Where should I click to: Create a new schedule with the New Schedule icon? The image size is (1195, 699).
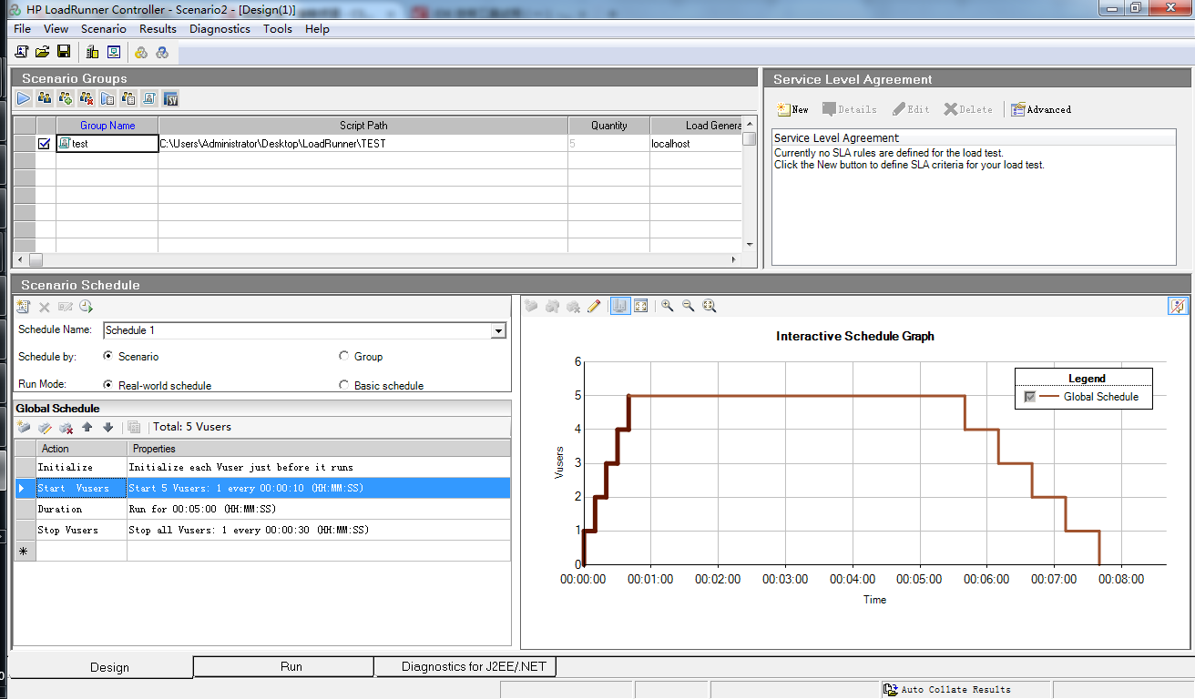coord(24,307)
